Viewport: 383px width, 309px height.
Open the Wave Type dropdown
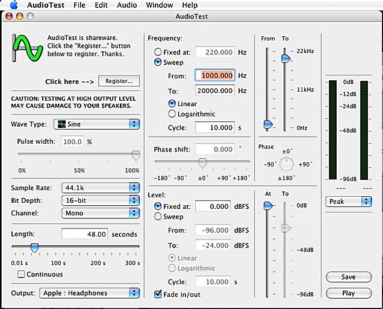pos(96,124)
